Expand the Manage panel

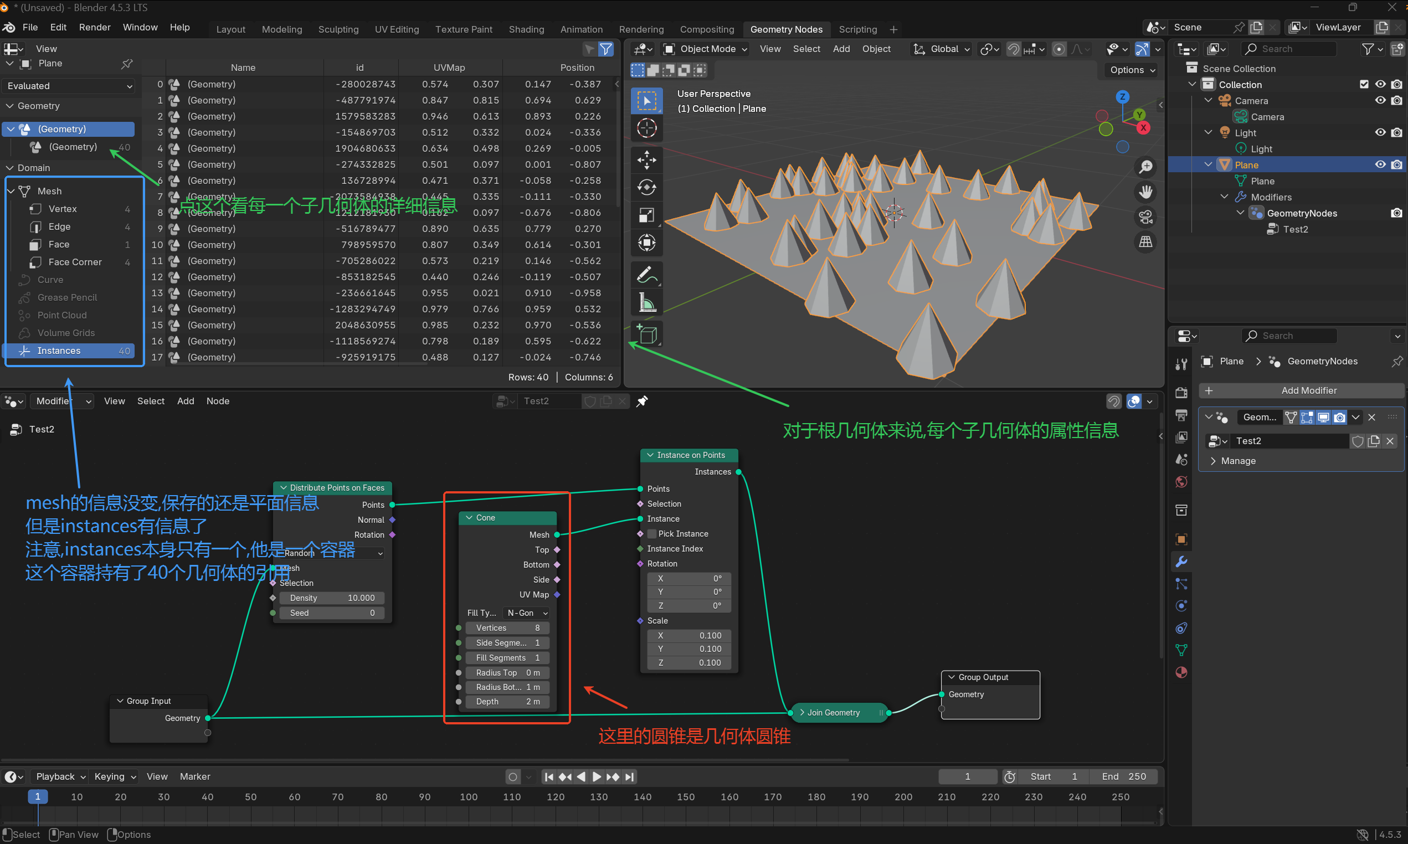(x=1238, y=461)
